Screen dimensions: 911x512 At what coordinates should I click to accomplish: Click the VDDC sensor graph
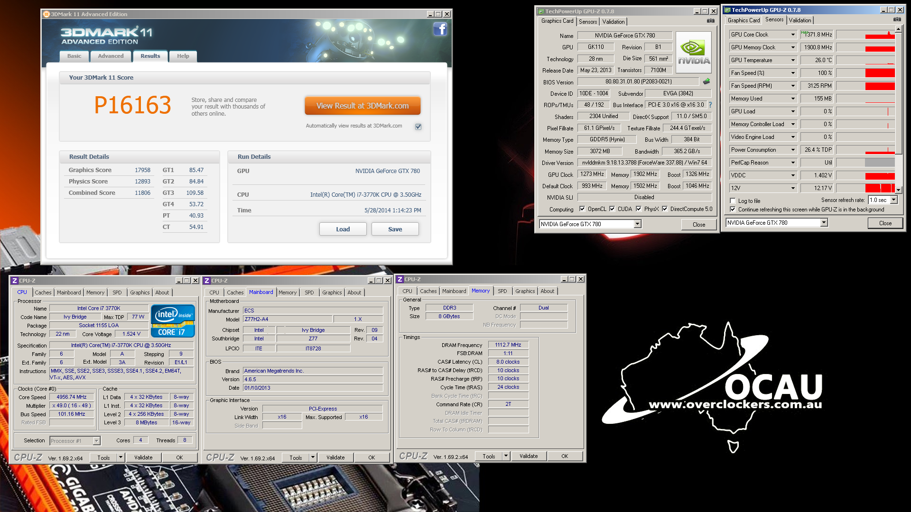865,175
